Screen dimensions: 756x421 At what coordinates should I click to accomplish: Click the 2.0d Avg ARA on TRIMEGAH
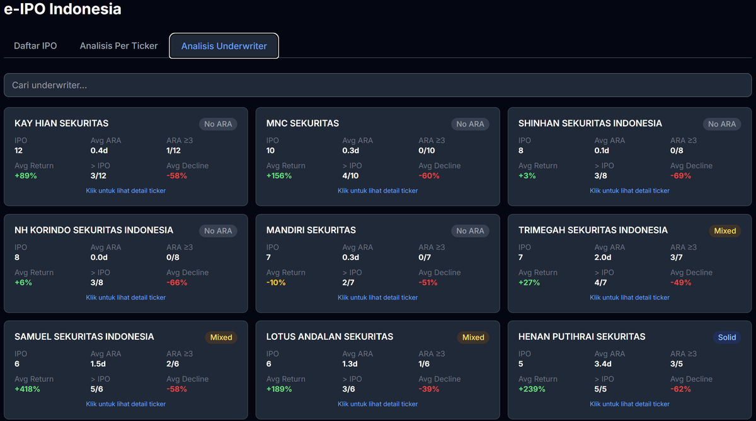point(603,257)
